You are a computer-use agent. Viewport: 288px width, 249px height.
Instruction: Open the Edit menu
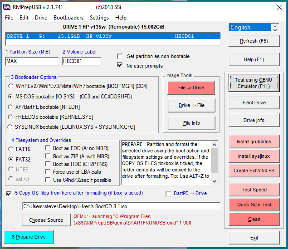coord(24,18)
